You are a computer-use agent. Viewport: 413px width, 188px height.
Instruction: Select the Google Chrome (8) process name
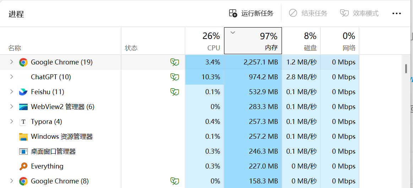(x=60, y=181)
